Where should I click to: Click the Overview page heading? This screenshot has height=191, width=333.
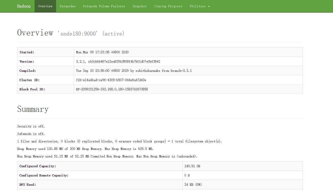click(35, 33)
